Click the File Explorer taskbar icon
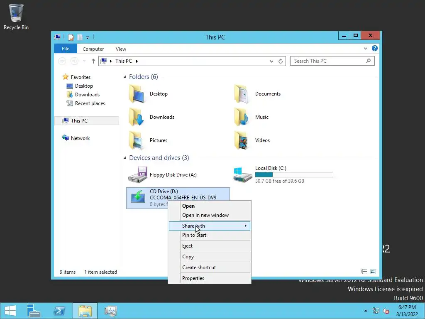The width and height of the screenshot is (425, 319). [x=85, y=311]
